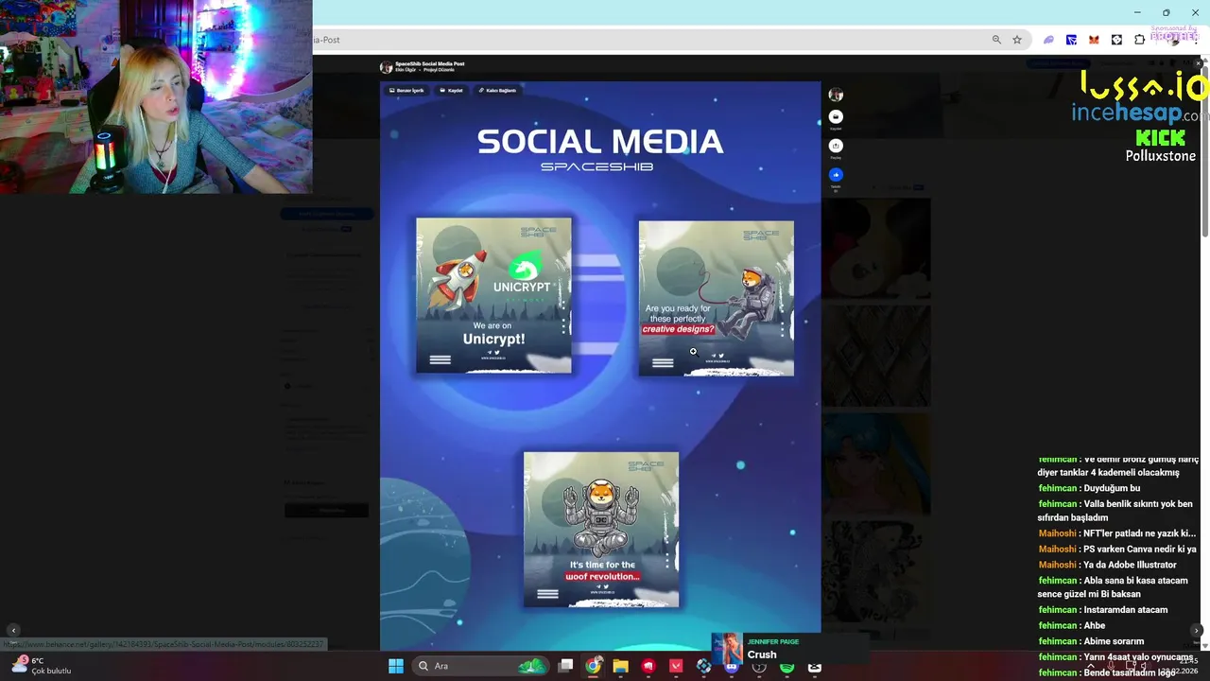Bookmark this page with the star icon
The width and height of the screenshot is (1210, 681).
[1017, 40]
